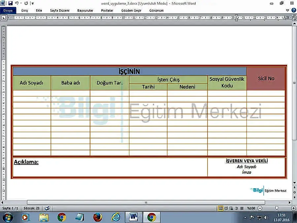The height and width of the screenshot is (223, 297).
Task: Expand the ribbon using the chevron arrow
Action: point(288,10)
